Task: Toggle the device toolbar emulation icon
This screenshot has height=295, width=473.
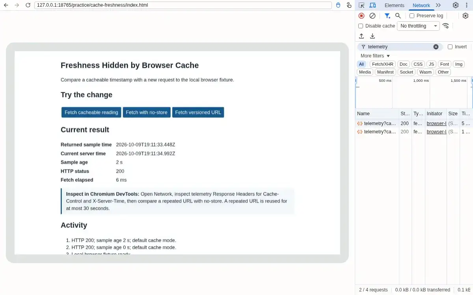Action: [x=372, y=5]
